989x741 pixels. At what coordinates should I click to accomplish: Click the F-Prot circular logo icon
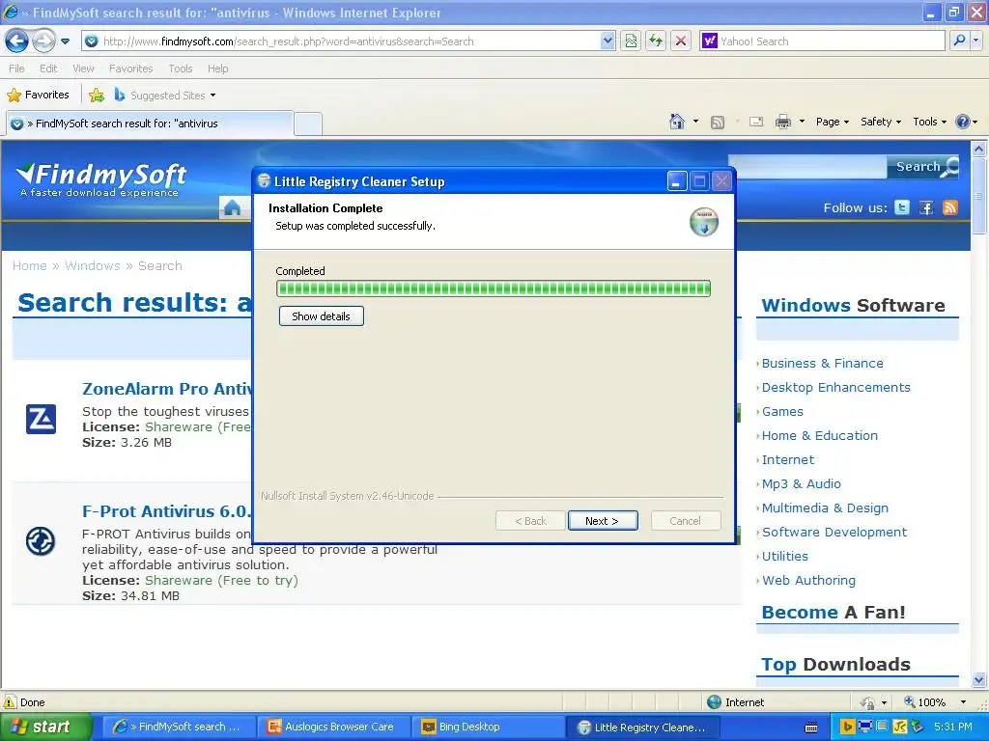(41, 541)
